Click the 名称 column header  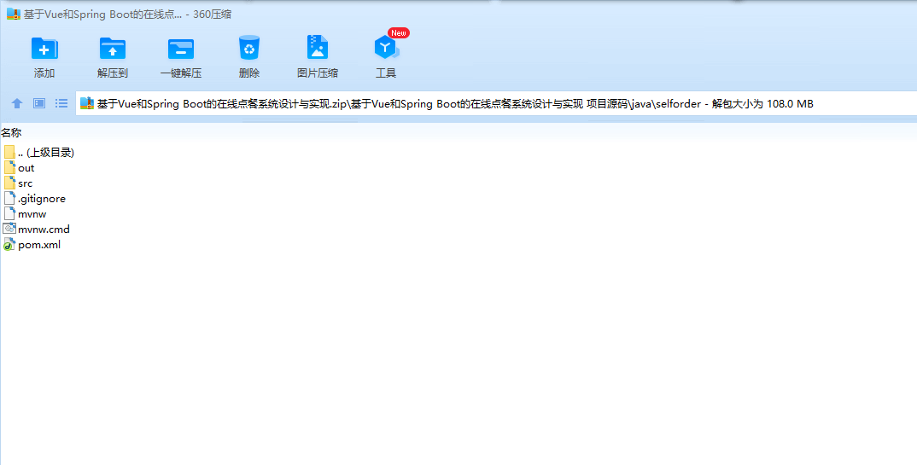(x=11, y=133)
